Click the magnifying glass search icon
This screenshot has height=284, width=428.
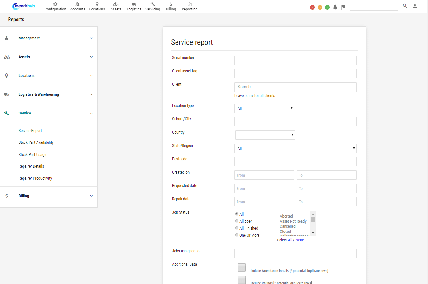[405, 6]
